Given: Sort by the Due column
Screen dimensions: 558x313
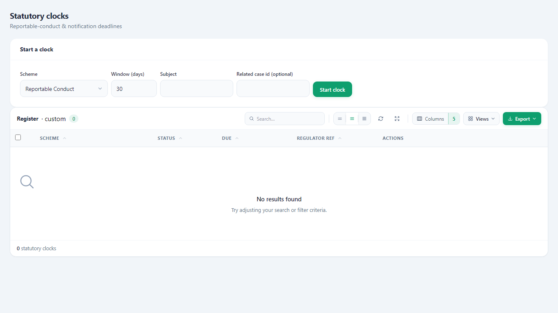Looking at the screenshot, I should coord(230,138).
